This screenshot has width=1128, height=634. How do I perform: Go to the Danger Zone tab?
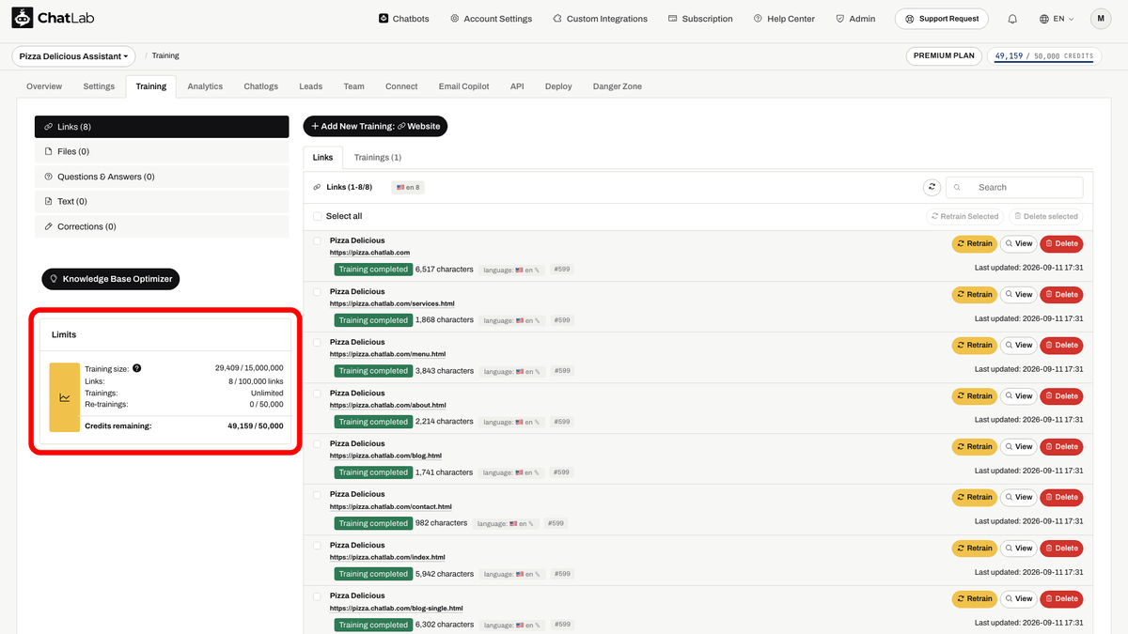[618, 86]
